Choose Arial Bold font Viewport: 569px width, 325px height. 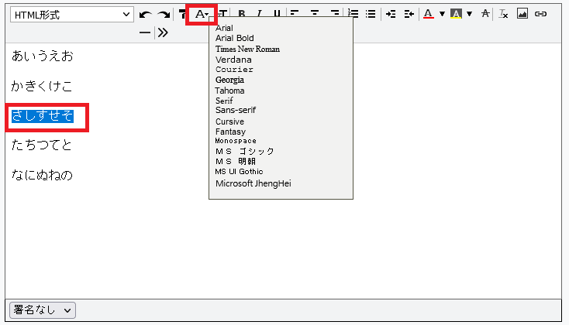(x=234, y=38)
